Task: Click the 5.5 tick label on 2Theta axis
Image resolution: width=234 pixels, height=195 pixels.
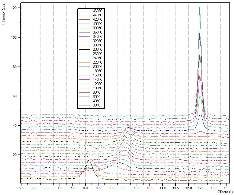Action: 21,188
